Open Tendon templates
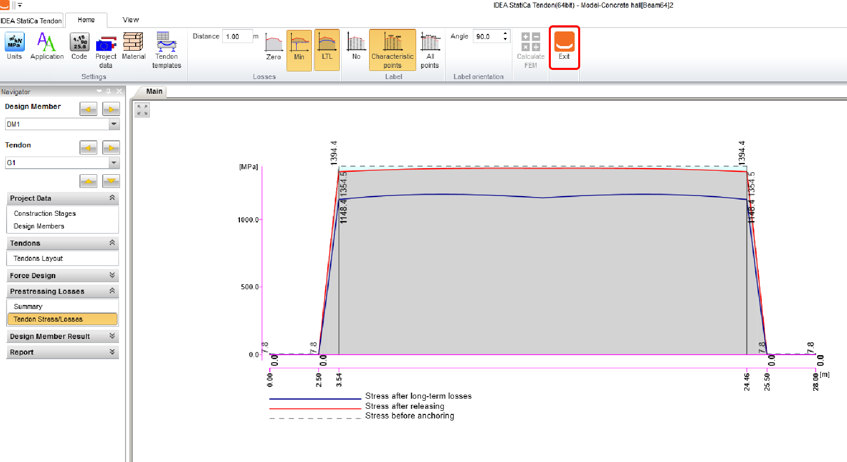Screen dimensions: 847x462 (x=167, y=49)
